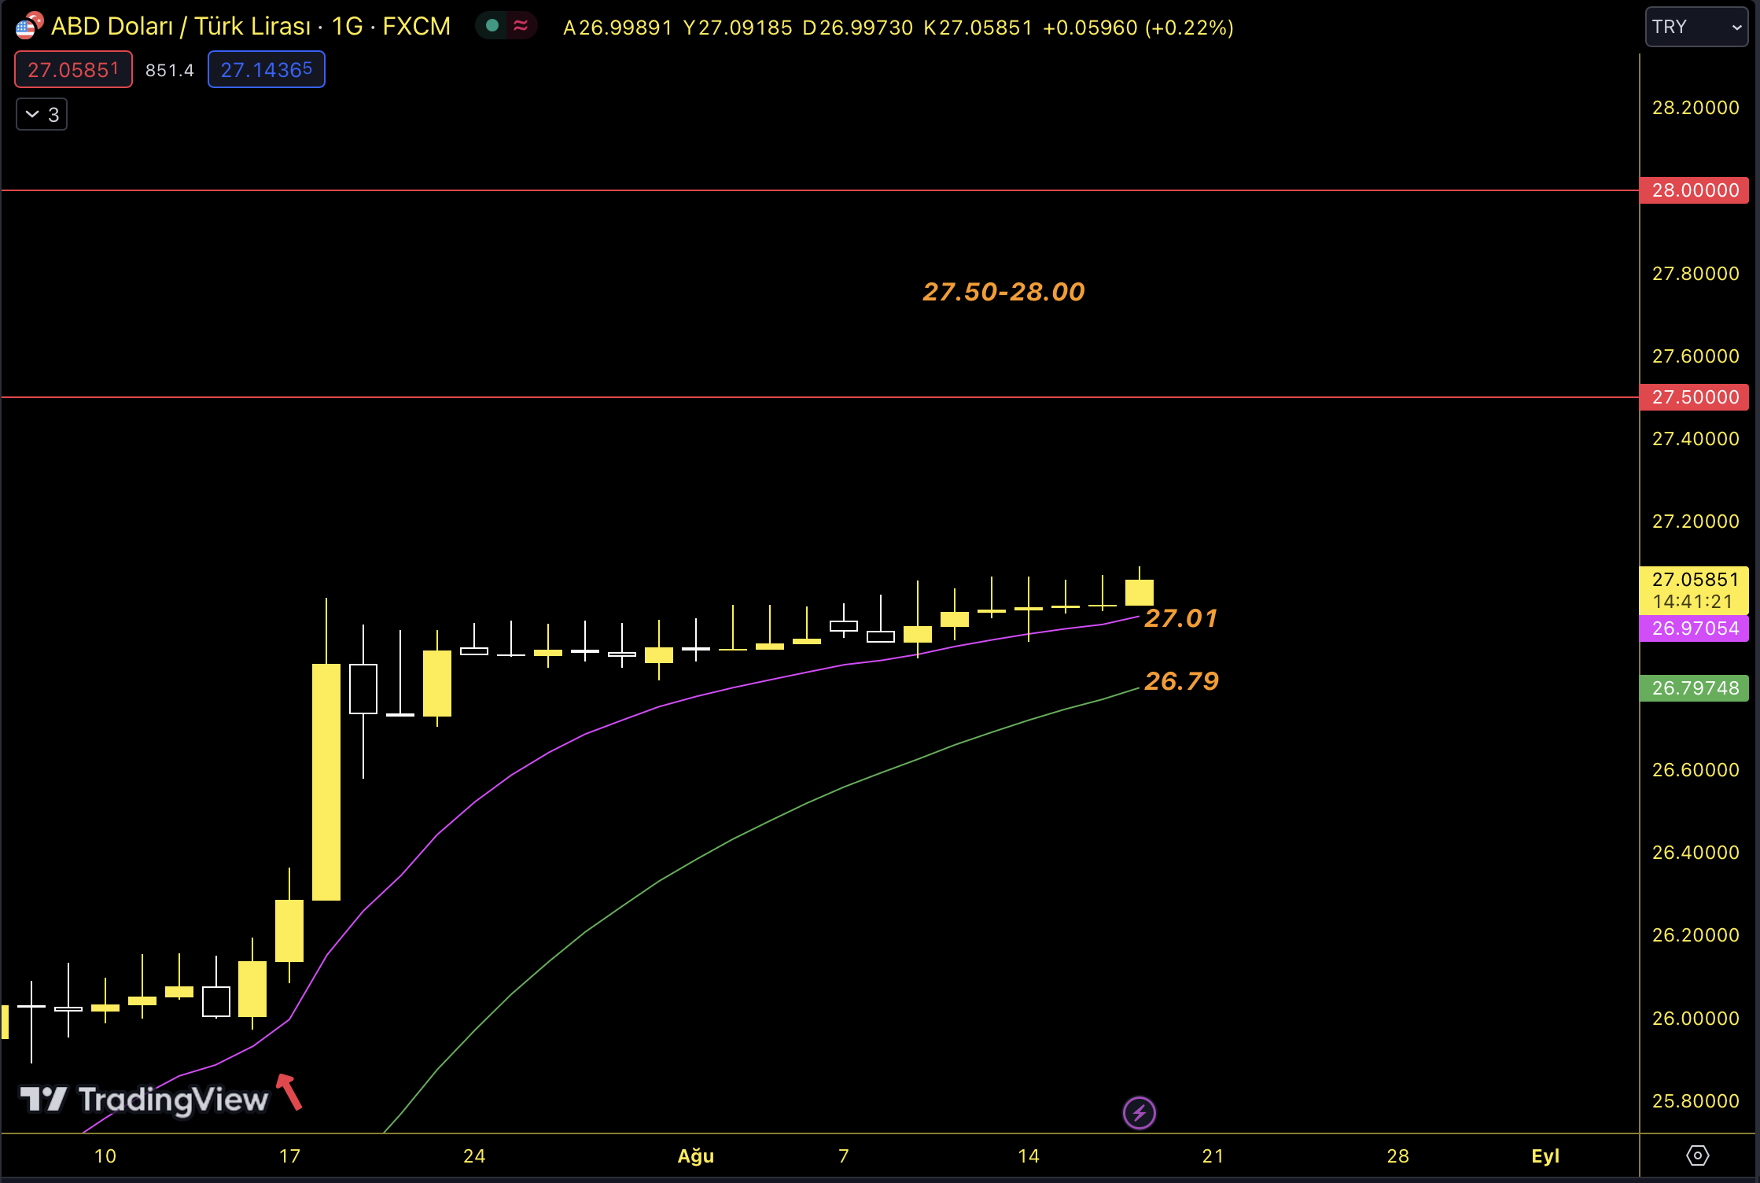Select the 28.00000 red price line label
The width and height of the screenshot is (1760, 1183).
1693,190
